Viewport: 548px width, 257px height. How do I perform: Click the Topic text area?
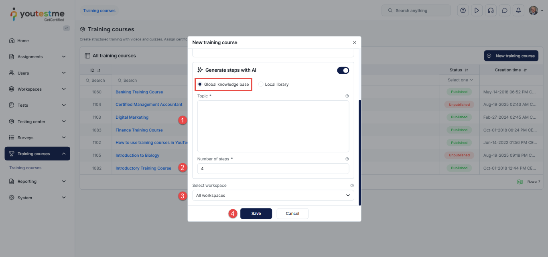[x=273, y=126]
